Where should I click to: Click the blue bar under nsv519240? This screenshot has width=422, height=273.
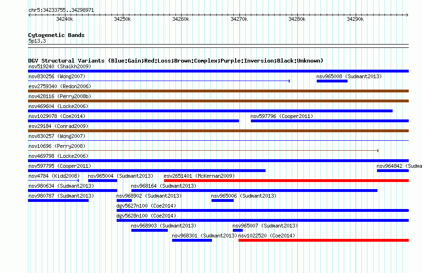[x=218, y=71]
